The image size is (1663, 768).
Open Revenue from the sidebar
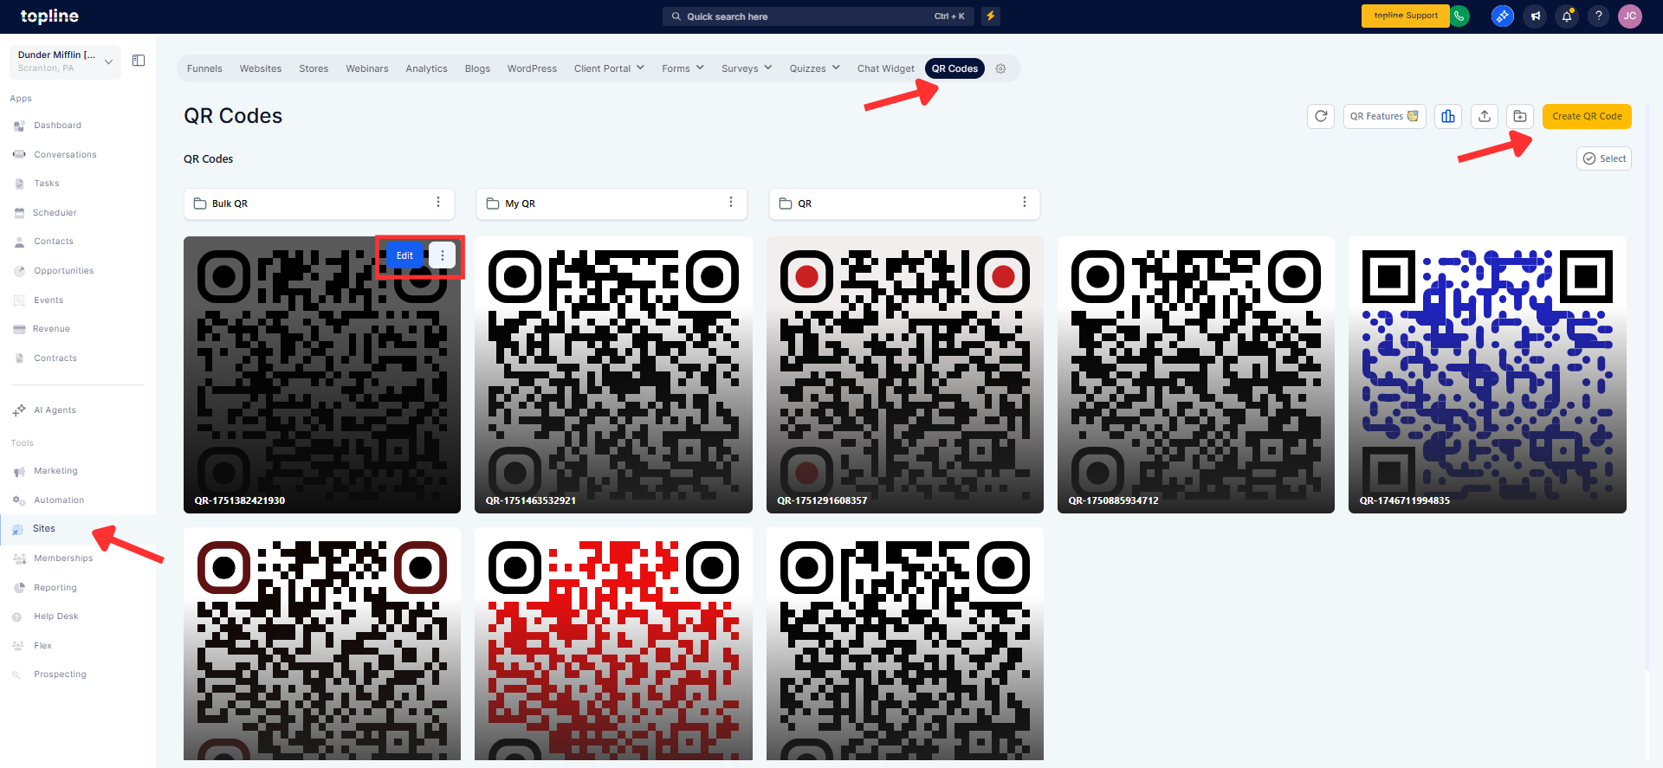point(51,329)
